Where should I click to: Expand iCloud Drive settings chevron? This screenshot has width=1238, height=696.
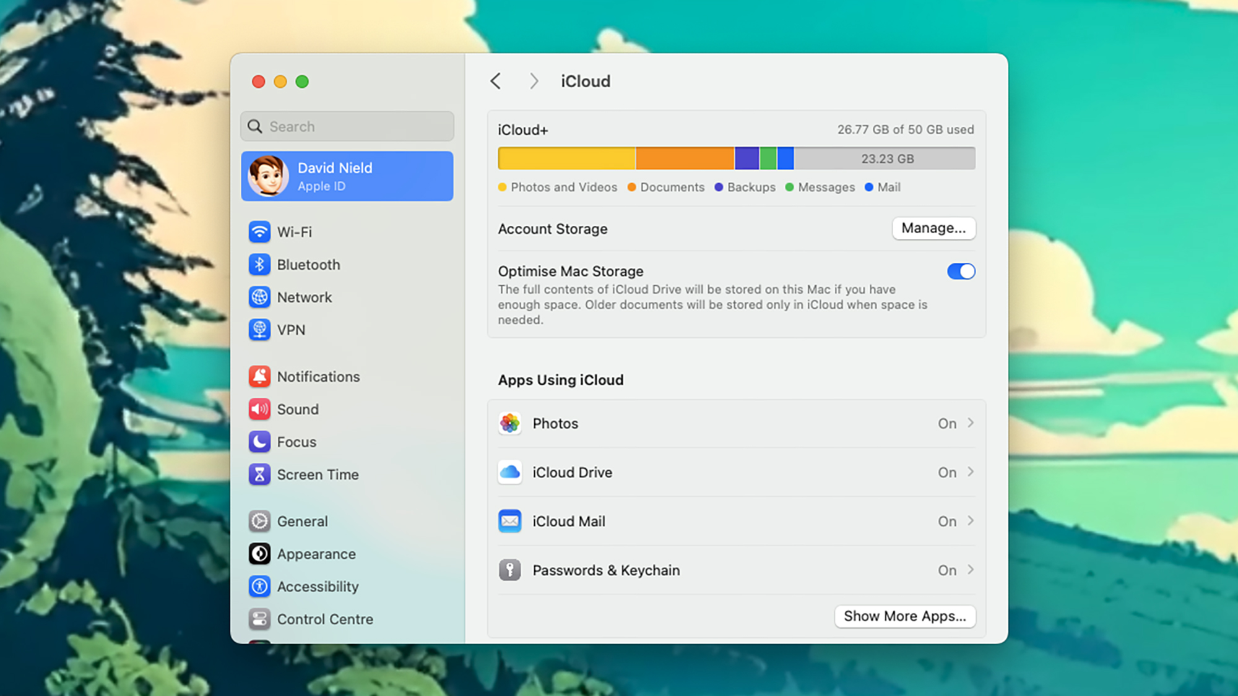pyautogui.click(x=970, y=471)
